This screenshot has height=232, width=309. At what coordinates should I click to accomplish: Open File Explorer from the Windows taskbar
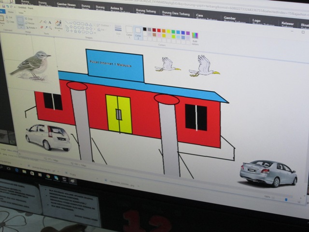24,172
